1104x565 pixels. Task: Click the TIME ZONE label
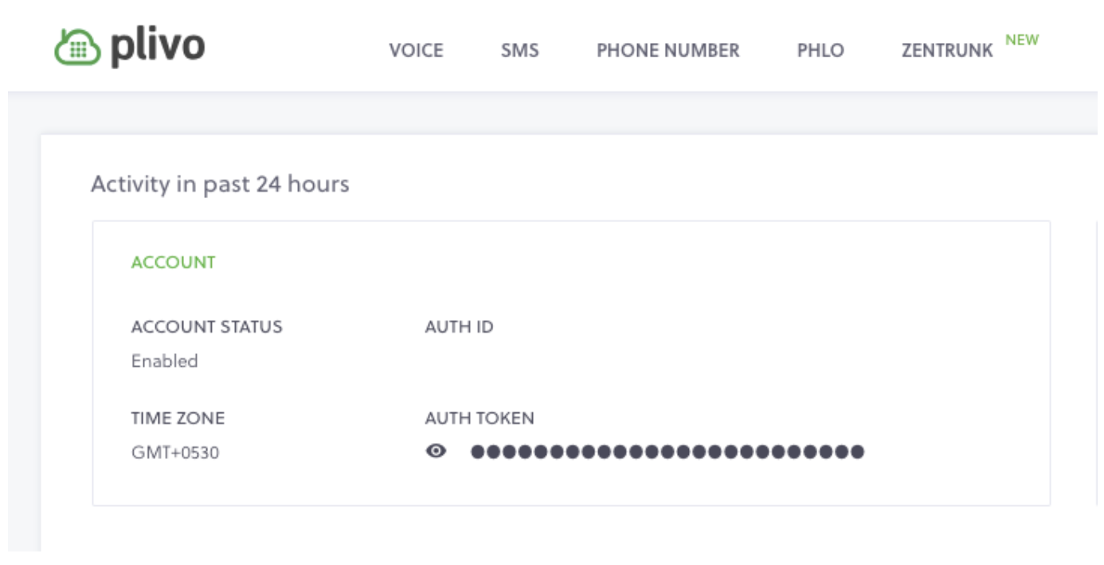[x=178, y=418]
